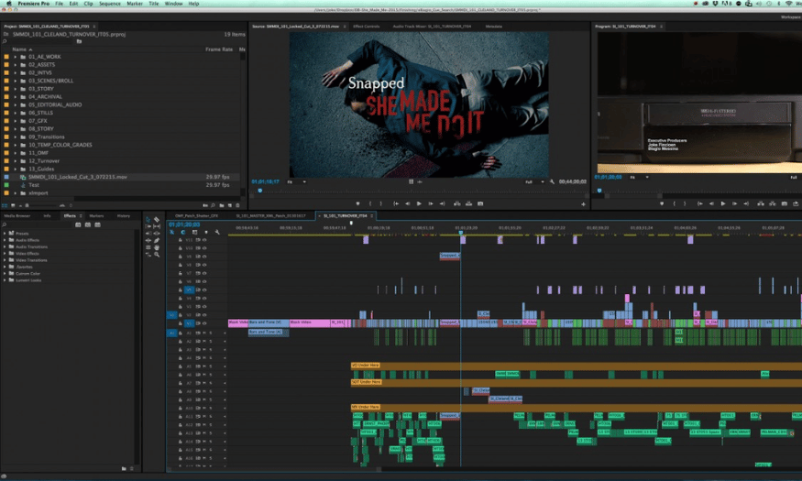Click Insert button in Source monitor

click(x=456, y=203)
